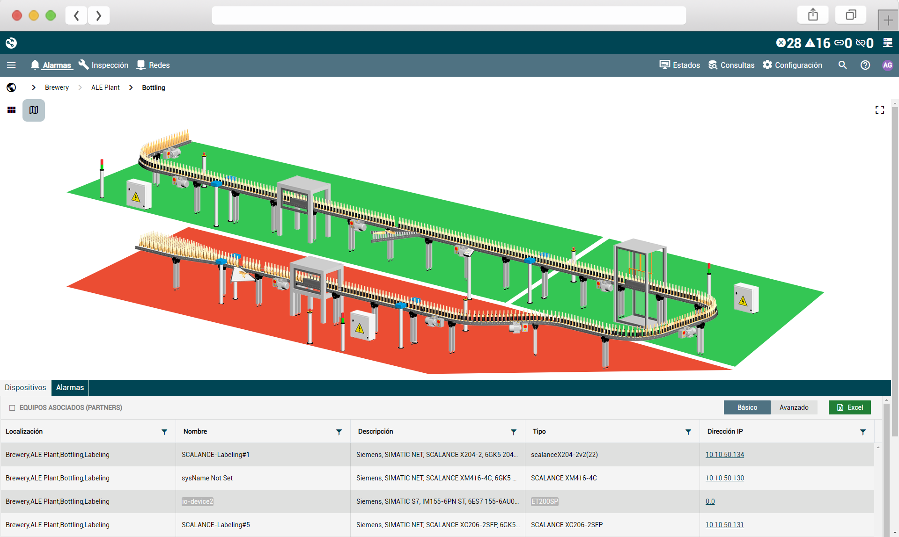Click the warning alarms counter 16
The image size is (899, 537).
818,43
